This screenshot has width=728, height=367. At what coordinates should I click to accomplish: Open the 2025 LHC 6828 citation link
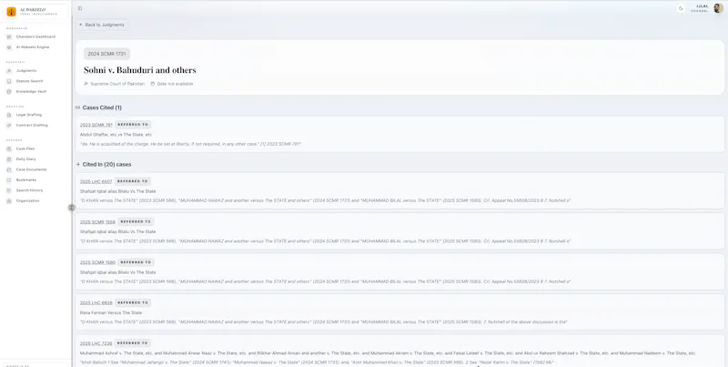coord(96,303)
